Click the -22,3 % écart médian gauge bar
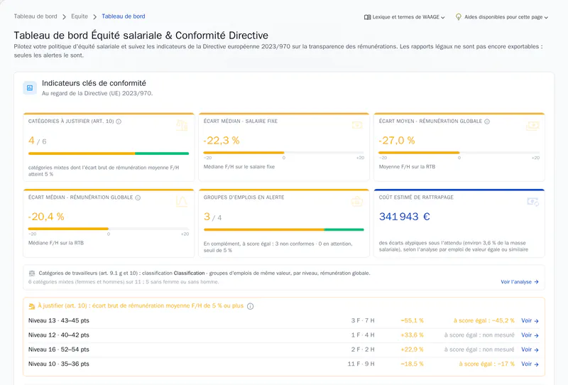 tap(283, 153)
